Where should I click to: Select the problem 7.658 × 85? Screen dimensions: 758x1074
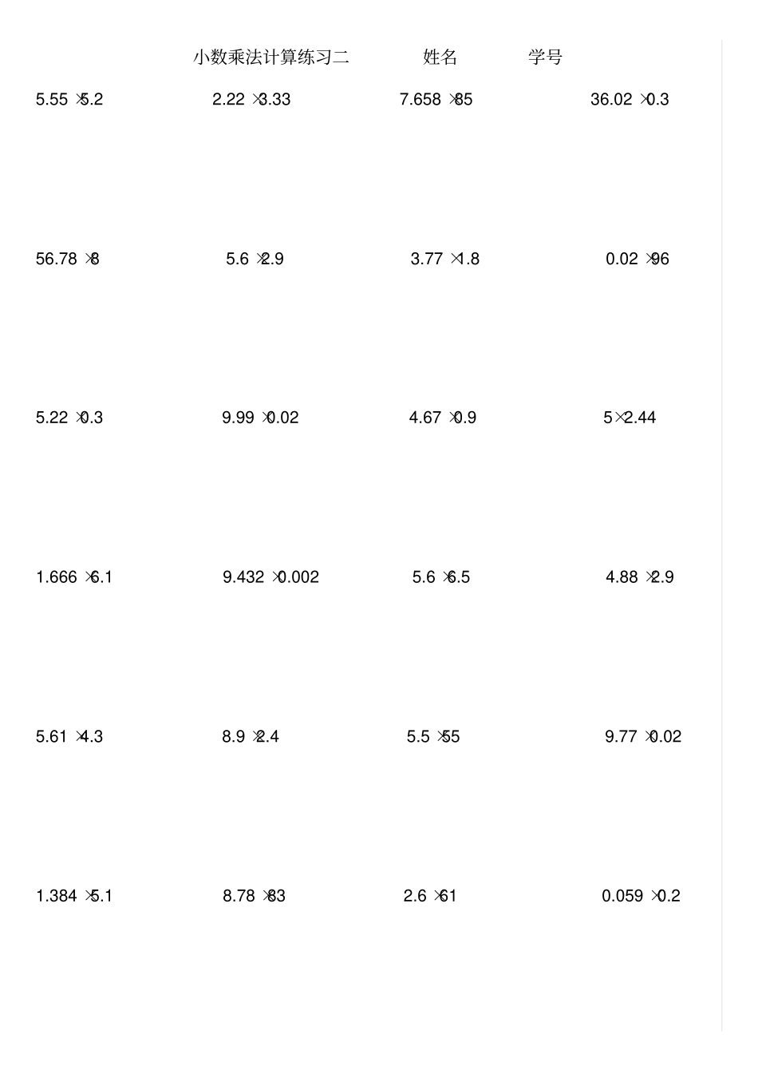pos(436,100)
